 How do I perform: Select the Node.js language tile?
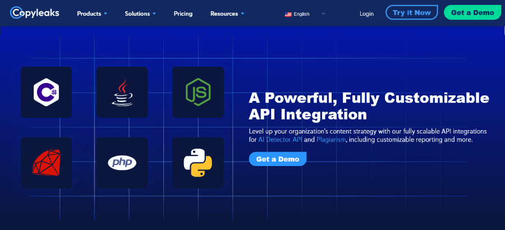click(198, 92)
